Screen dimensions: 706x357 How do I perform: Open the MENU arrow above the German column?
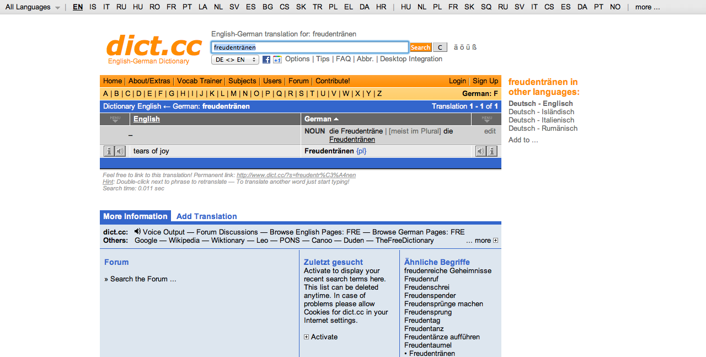tap(486, 119)
